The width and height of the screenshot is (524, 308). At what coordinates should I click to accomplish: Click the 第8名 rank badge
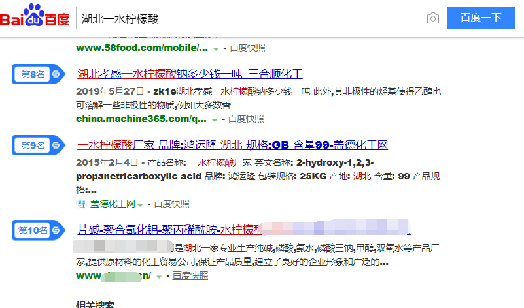tap(38, 74)
